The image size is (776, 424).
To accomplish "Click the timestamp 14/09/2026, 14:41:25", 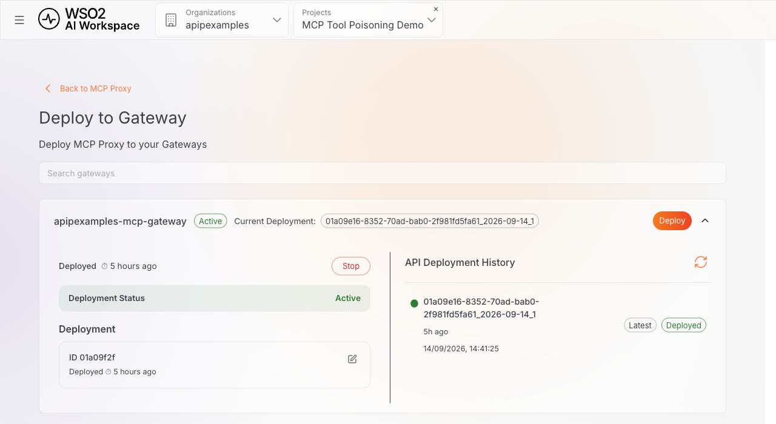I will pyautogui.click(x=461, y=348).
